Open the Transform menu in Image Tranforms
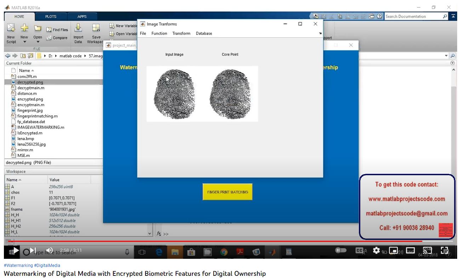Screen dimensions: 460x279 [x=181, y=33]
